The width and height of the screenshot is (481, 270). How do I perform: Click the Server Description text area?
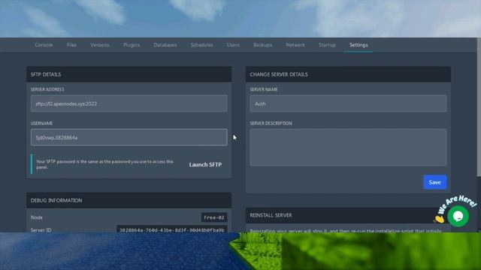348,147
